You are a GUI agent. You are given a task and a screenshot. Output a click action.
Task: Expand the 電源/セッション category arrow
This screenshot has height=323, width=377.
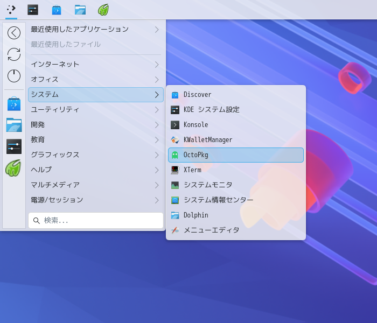[x=157, y=200]
